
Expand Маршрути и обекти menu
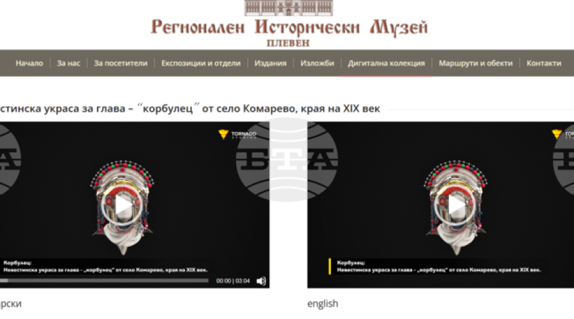point(475,63)
